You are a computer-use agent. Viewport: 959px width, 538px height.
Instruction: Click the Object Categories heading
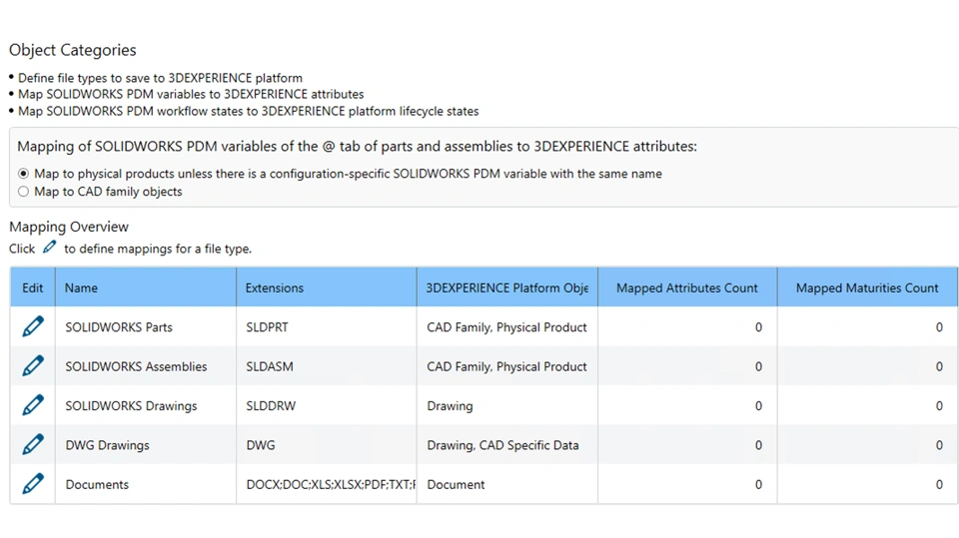(x=73, y=50)
